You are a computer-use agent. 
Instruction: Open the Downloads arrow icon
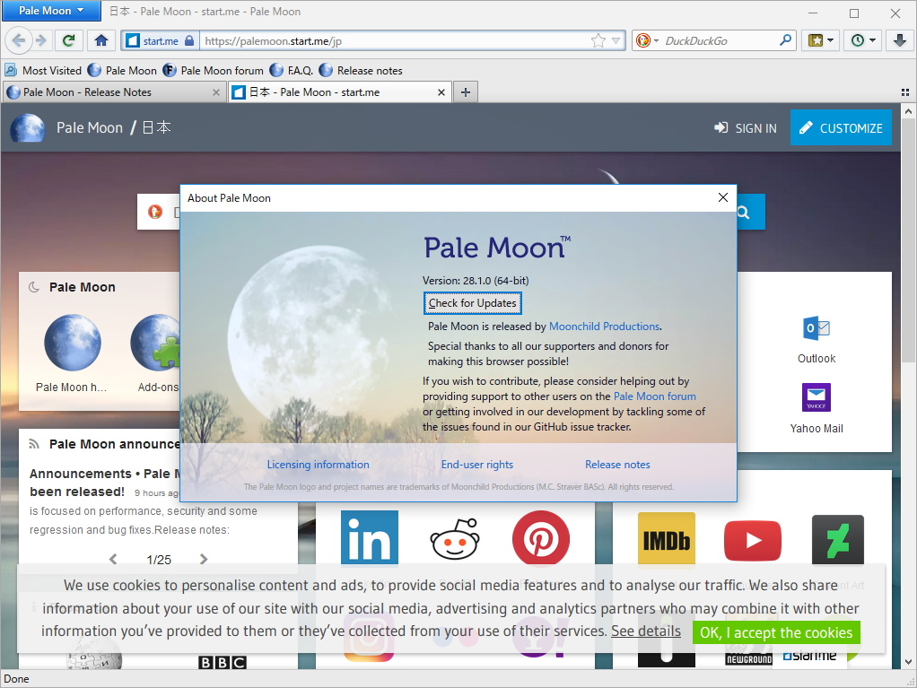(900, 40)
